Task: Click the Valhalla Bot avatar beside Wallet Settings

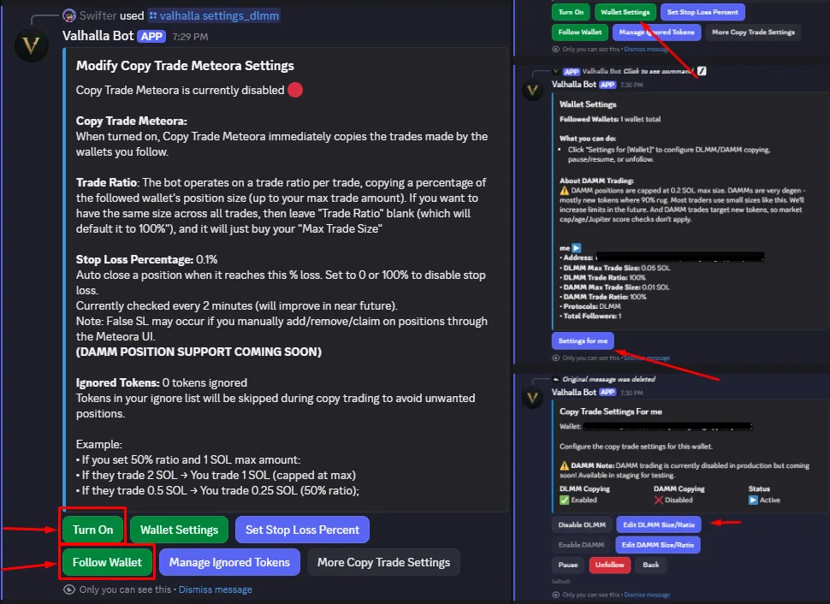Action: pyautogui.click(x=532, y=91)
